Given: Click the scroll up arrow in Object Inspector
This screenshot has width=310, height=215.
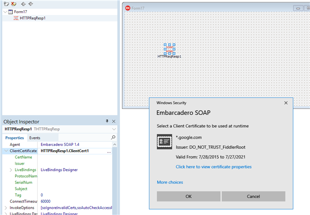Looking at the screenshot, I should 114,145.
